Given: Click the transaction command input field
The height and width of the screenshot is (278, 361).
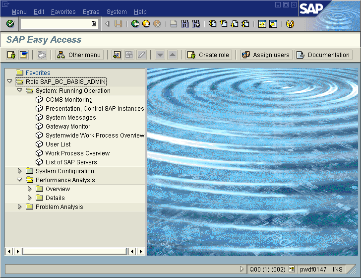Looking at the screenshot, I should point(56,24).
